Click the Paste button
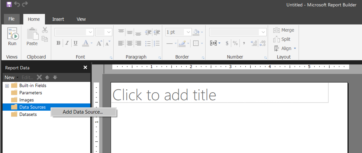Viewport: 362px width, 153px height. click(x=32, y=37)
